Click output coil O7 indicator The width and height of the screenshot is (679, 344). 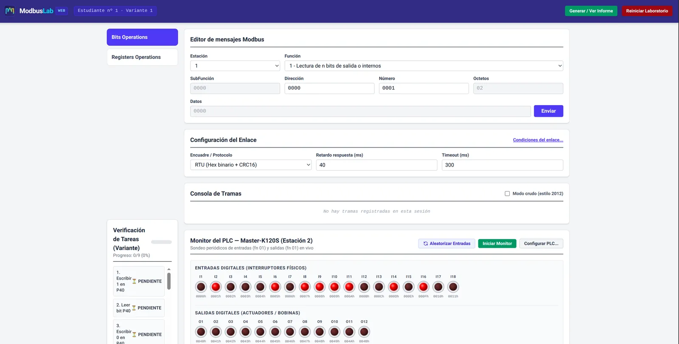point(290,332)
